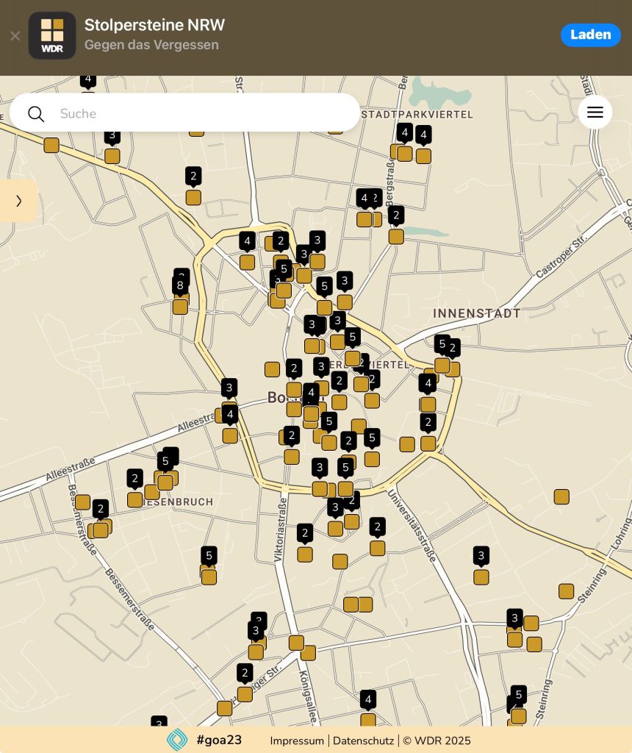Click the Stolpersteine NRW banner title
This screenshot has width=632, height=753.
click(154, 25)
